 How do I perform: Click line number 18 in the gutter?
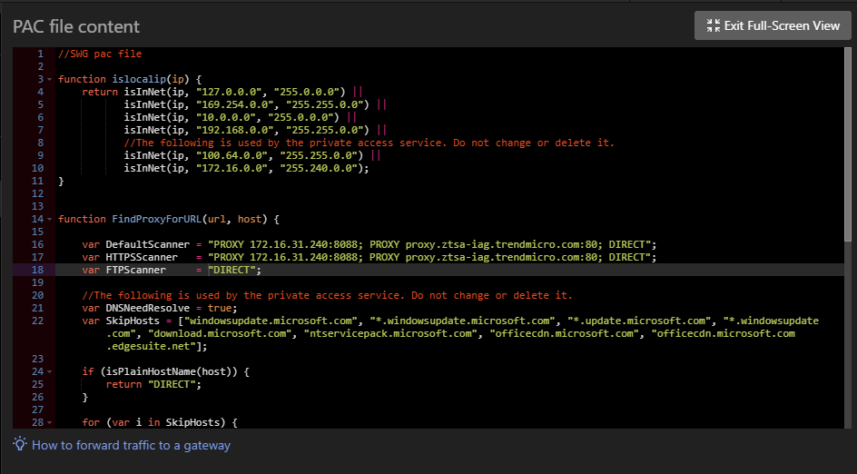tap(37, 271)
